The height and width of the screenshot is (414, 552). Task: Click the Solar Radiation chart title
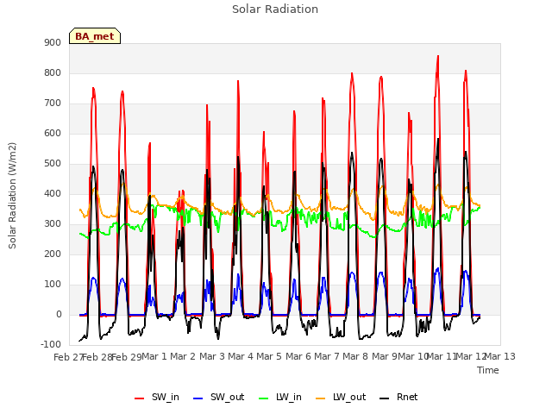coord(275,9)
